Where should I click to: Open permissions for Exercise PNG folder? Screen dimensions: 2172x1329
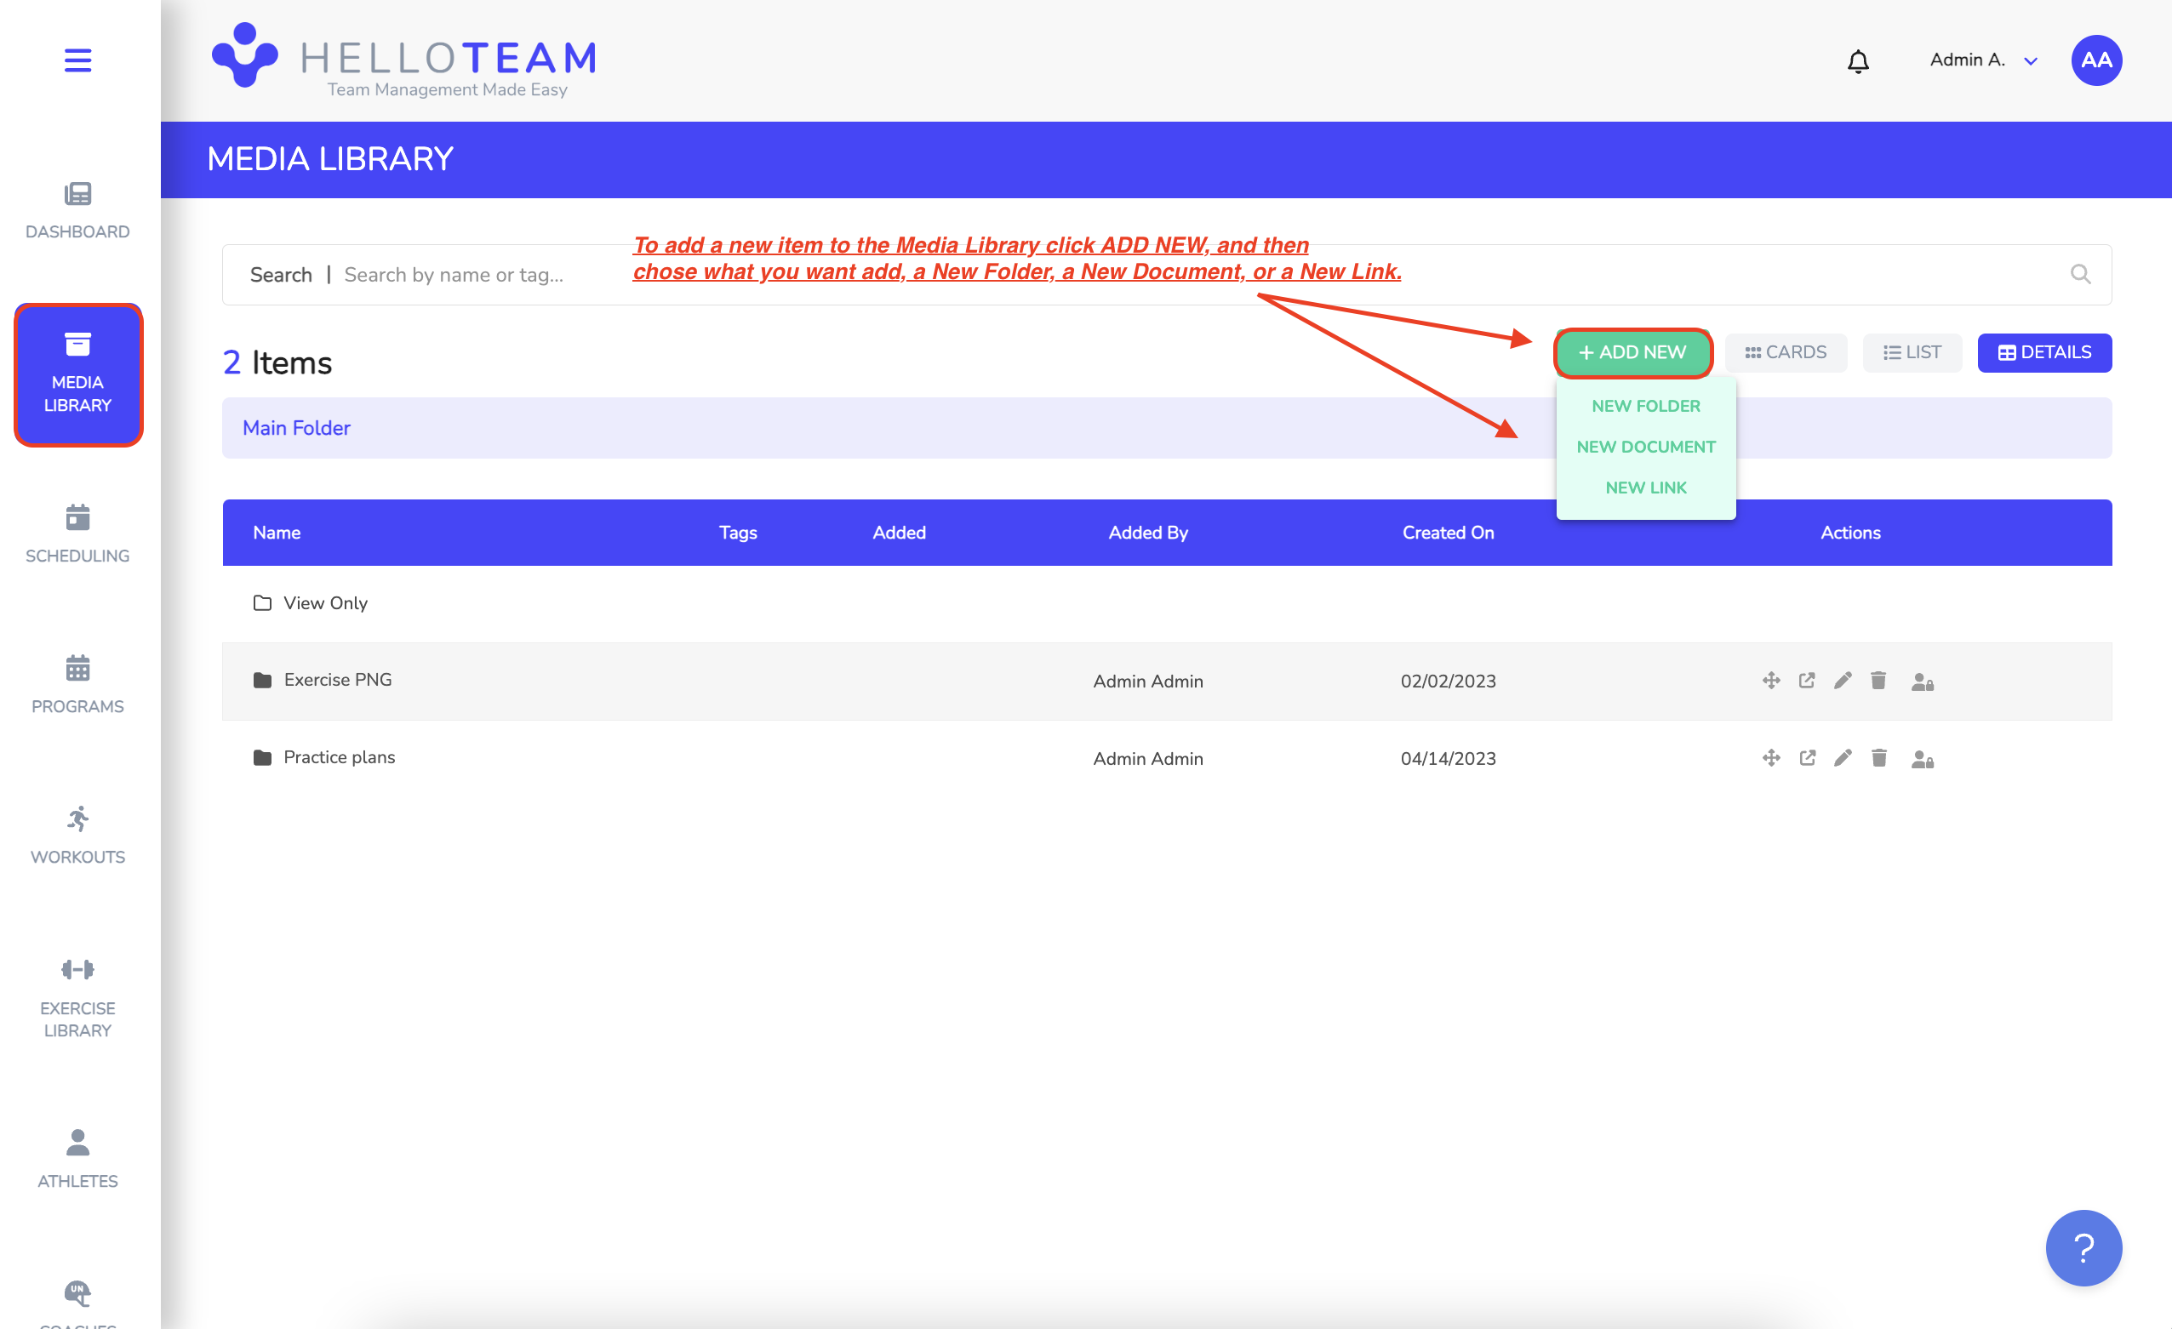click(1922, 682)
